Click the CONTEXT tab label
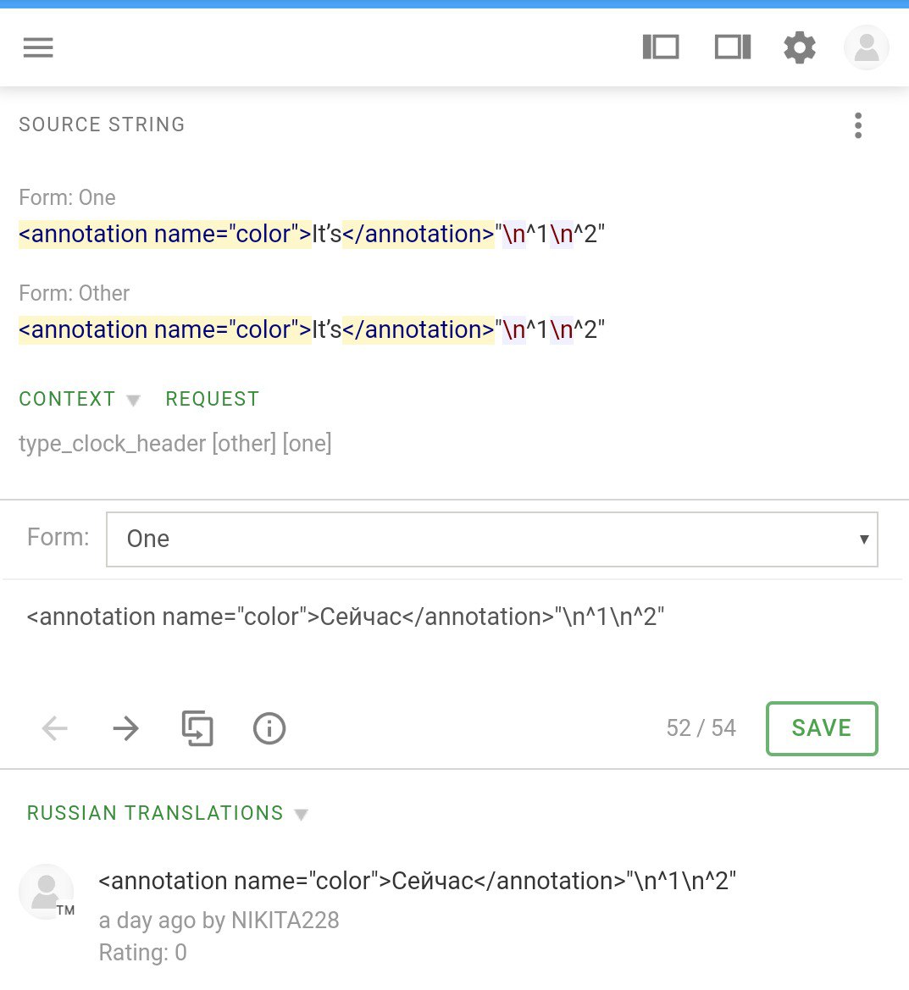 coord(67,399)
